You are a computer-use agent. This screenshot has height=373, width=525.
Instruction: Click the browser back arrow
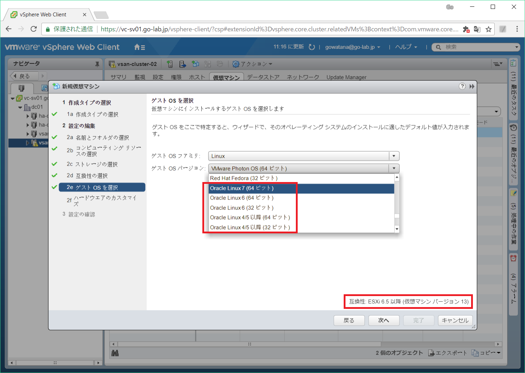[x=9, y=29]
